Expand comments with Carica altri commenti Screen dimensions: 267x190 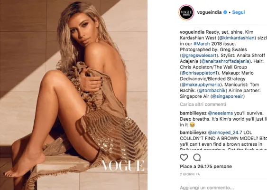[x=203, y=104]
